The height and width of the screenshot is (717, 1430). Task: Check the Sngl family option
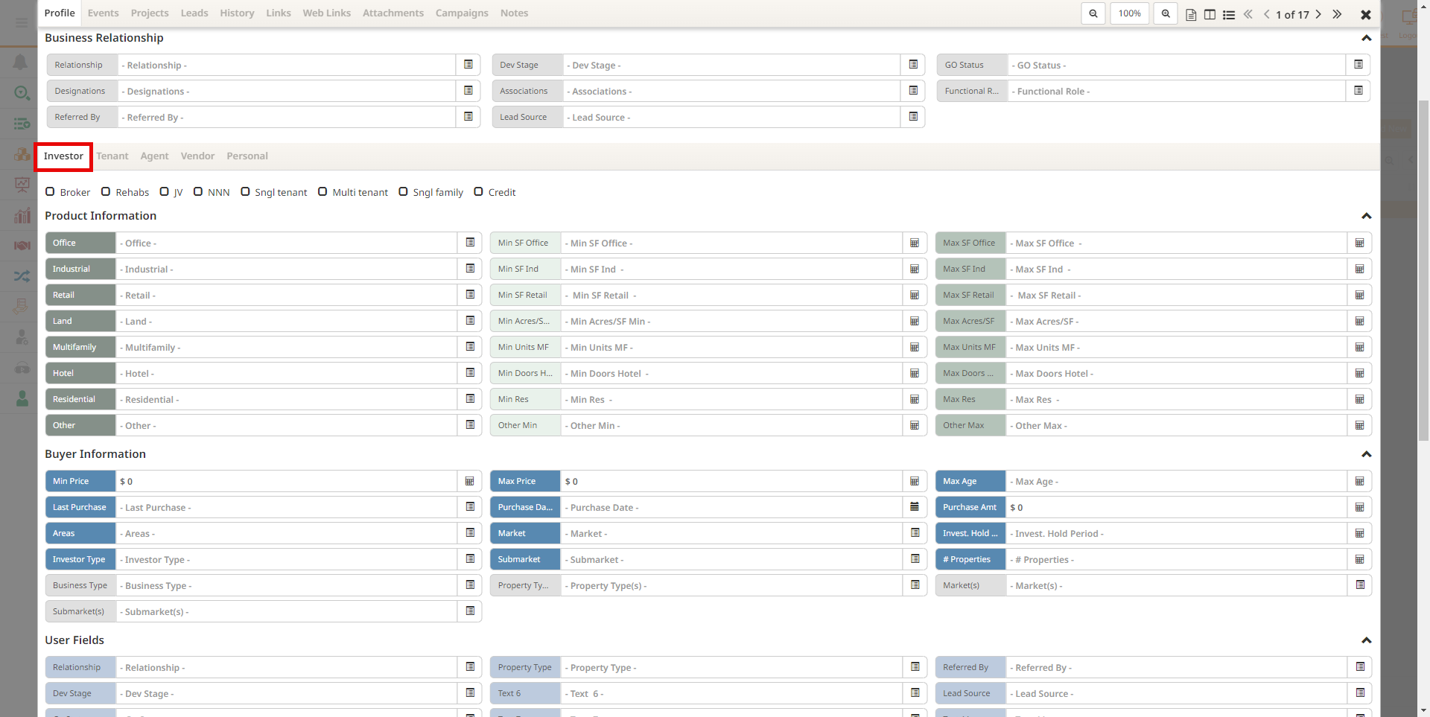(404, 191)
